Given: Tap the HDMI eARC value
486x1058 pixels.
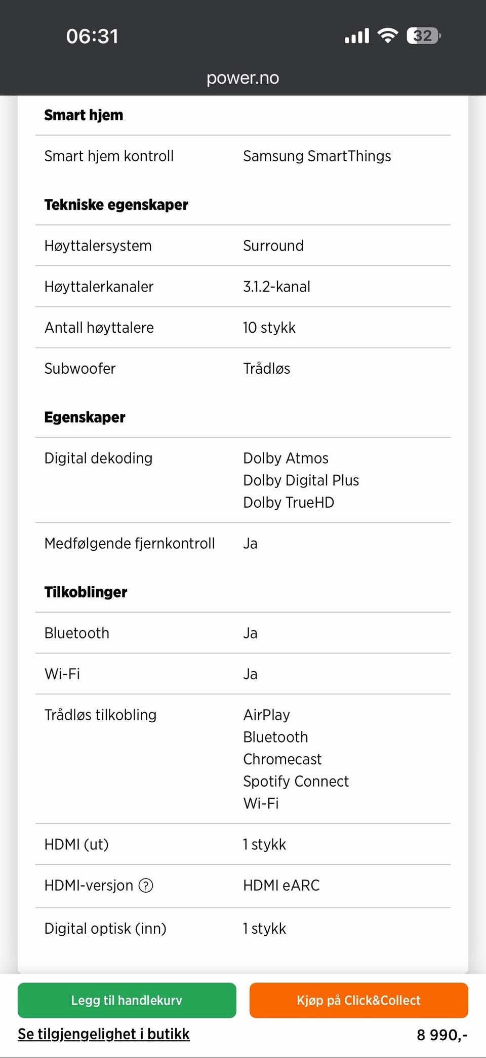Looking at the screenshot, I should click(x=281, y=886).
